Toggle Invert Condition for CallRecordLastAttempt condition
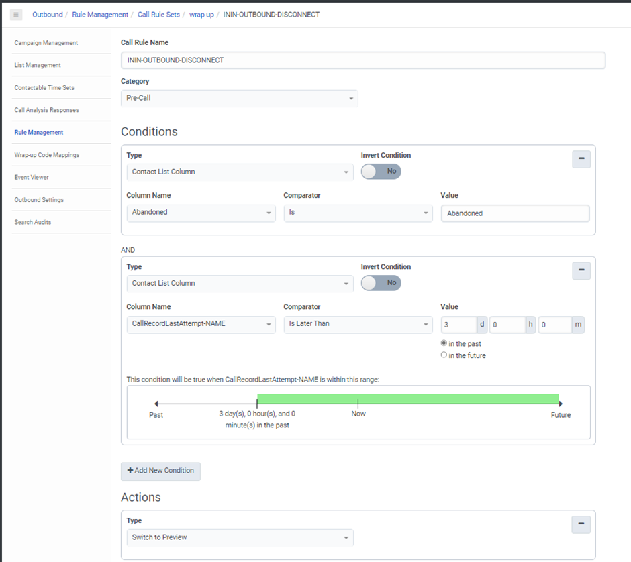 click(x=381, y=283)
